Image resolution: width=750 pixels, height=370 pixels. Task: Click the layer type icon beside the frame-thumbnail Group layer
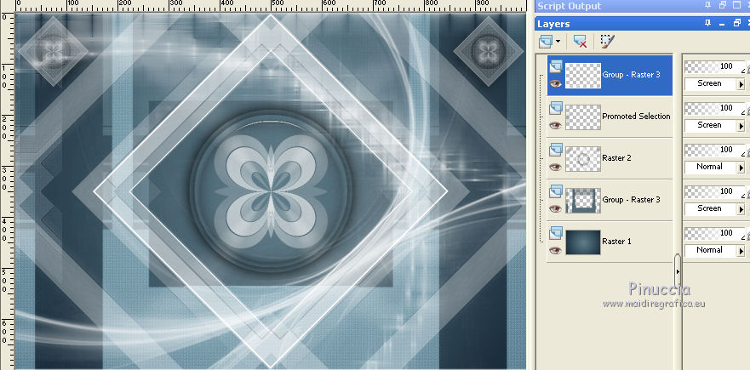(555, 191)
